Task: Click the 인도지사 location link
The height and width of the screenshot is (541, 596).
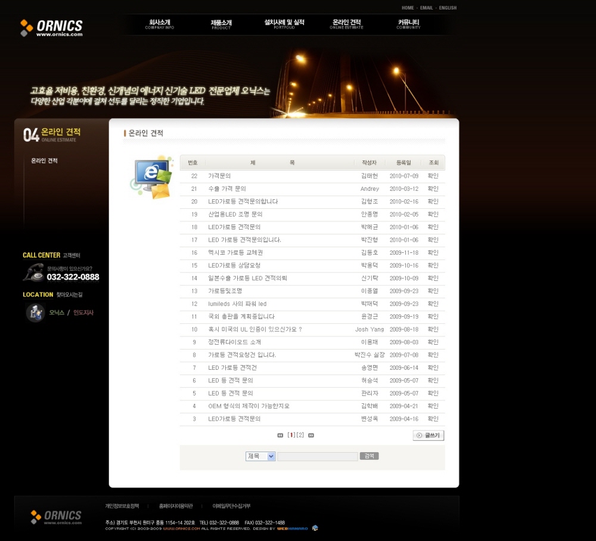Action: tap(83, 313)
